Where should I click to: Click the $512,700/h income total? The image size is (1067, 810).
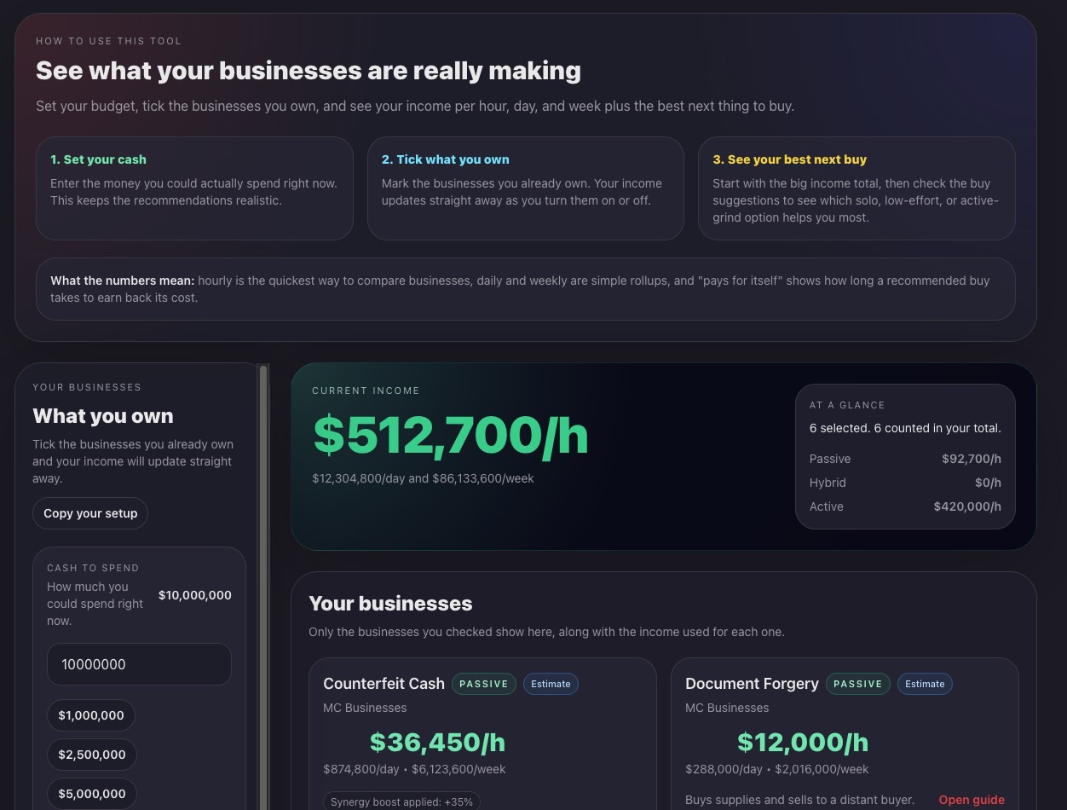click(451, 435)
